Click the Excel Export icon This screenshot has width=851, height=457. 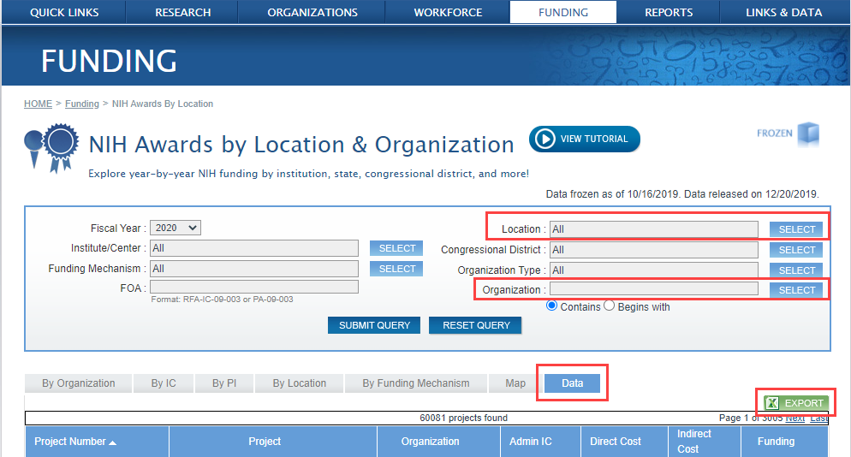point(772,403)
